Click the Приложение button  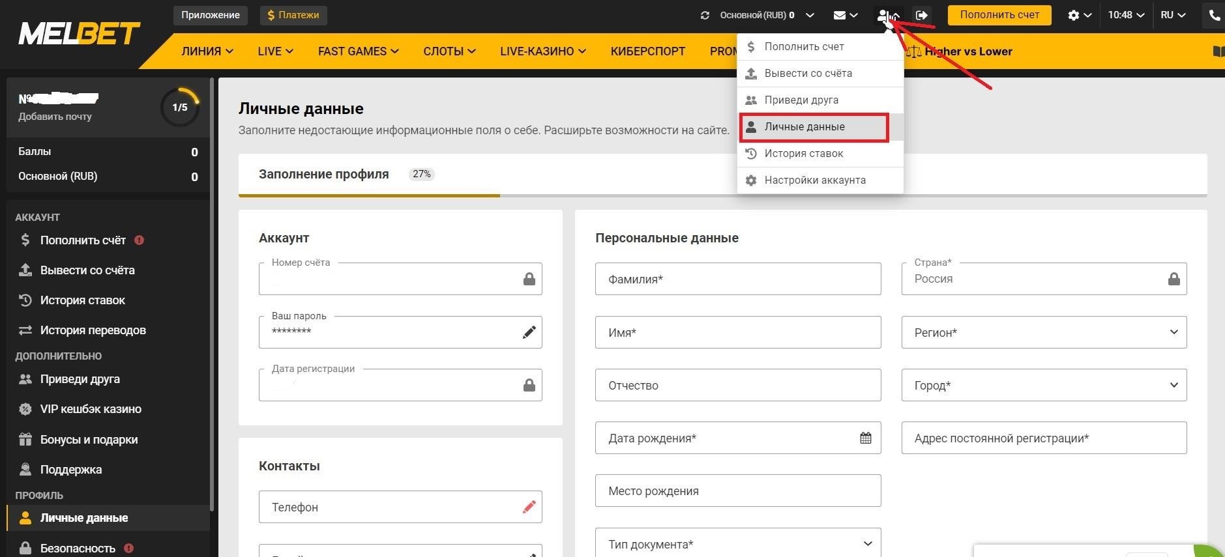tap(211, 15)
